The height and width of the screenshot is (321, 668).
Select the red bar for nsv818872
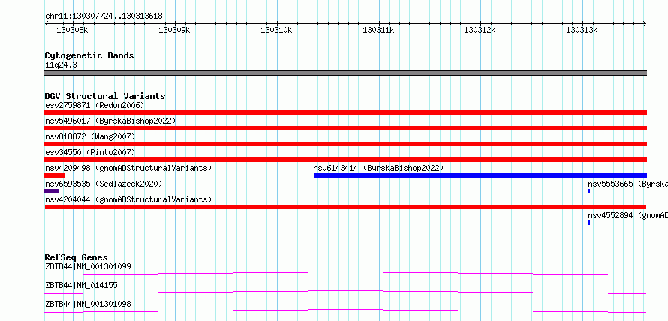coord(345,144)
